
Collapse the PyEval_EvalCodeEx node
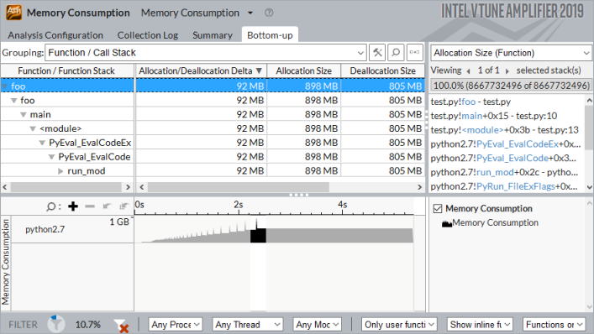(42, 143)
